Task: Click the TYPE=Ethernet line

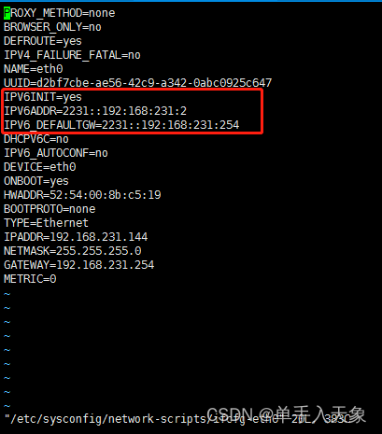Action: [x=46, y=223]
